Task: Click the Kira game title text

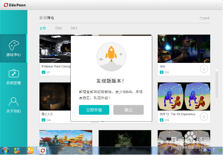Action: click(162, 66)
